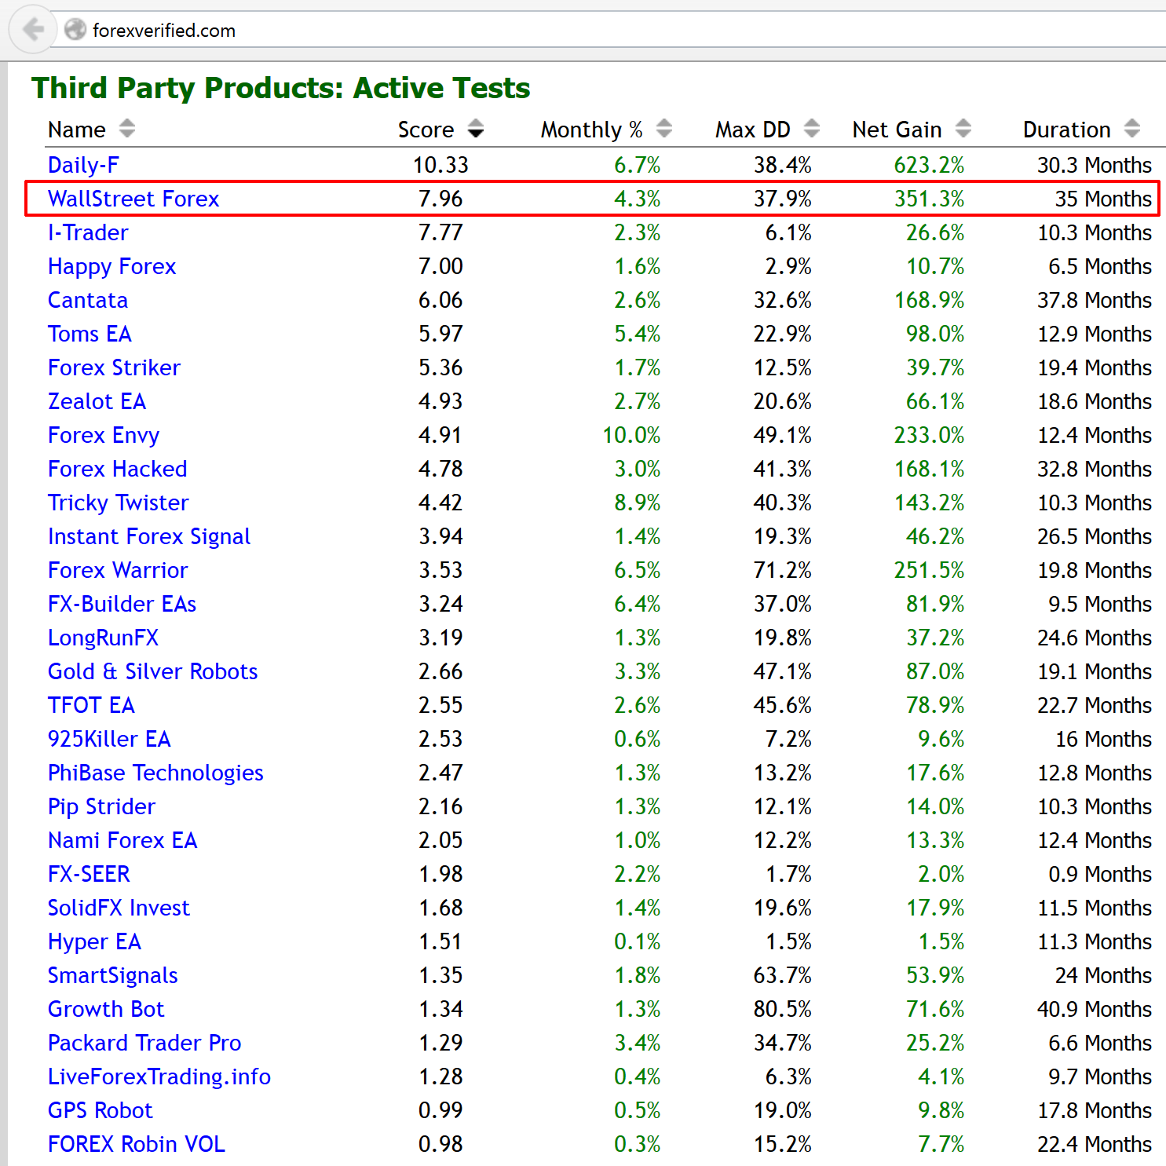The width and height of the screenshot is (1166, 1166).
Task: Click the 7.96 score for WallStreet Forex
Action: (440, 199)
